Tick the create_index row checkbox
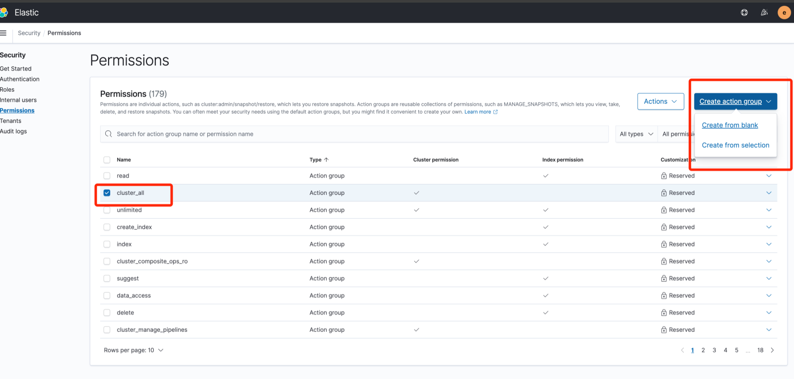794x379 pixels. click(107, 227)
